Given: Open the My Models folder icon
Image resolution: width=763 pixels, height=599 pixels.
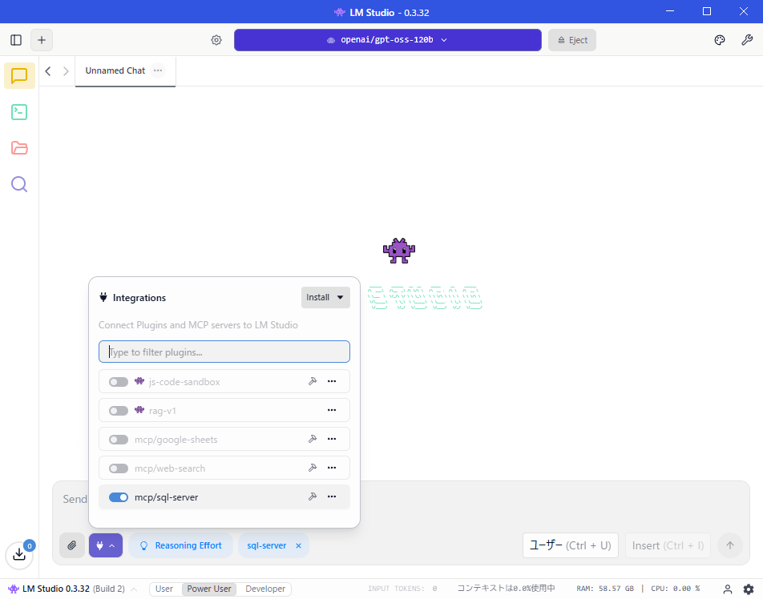Looking at the screenshot, I should pyautogui.click(x=18, y=148).
